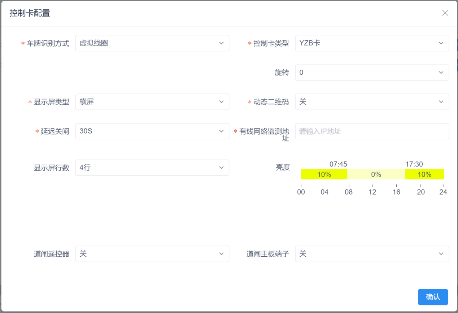Click the 确认 button
This screenshot has width=458, height=313.
433,297
